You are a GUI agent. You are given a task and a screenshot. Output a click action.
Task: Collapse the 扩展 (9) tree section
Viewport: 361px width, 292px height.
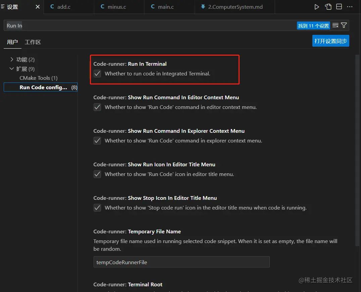tap(12, 69)
